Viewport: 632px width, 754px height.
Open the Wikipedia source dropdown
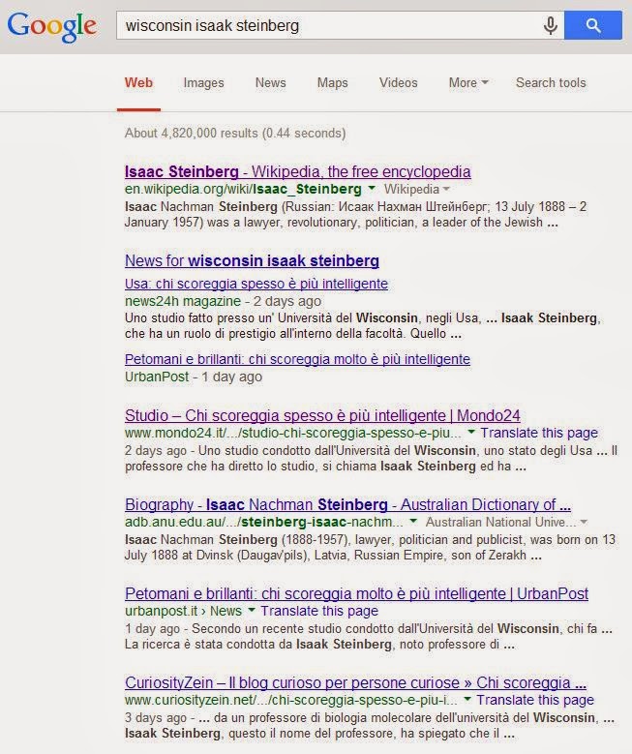pyautogui.click(x=416, y=189)
